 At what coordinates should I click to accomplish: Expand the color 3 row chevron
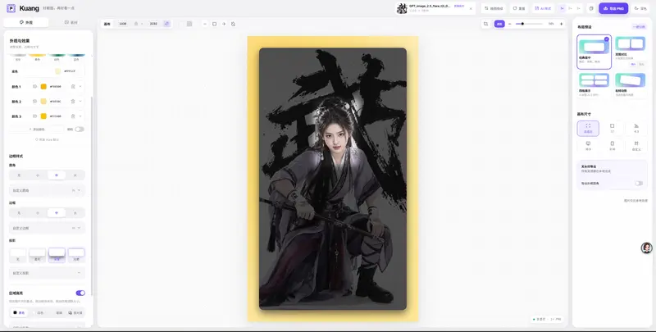80,116
